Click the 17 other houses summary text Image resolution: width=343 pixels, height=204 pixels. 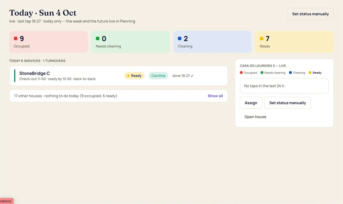pos(65,96)
